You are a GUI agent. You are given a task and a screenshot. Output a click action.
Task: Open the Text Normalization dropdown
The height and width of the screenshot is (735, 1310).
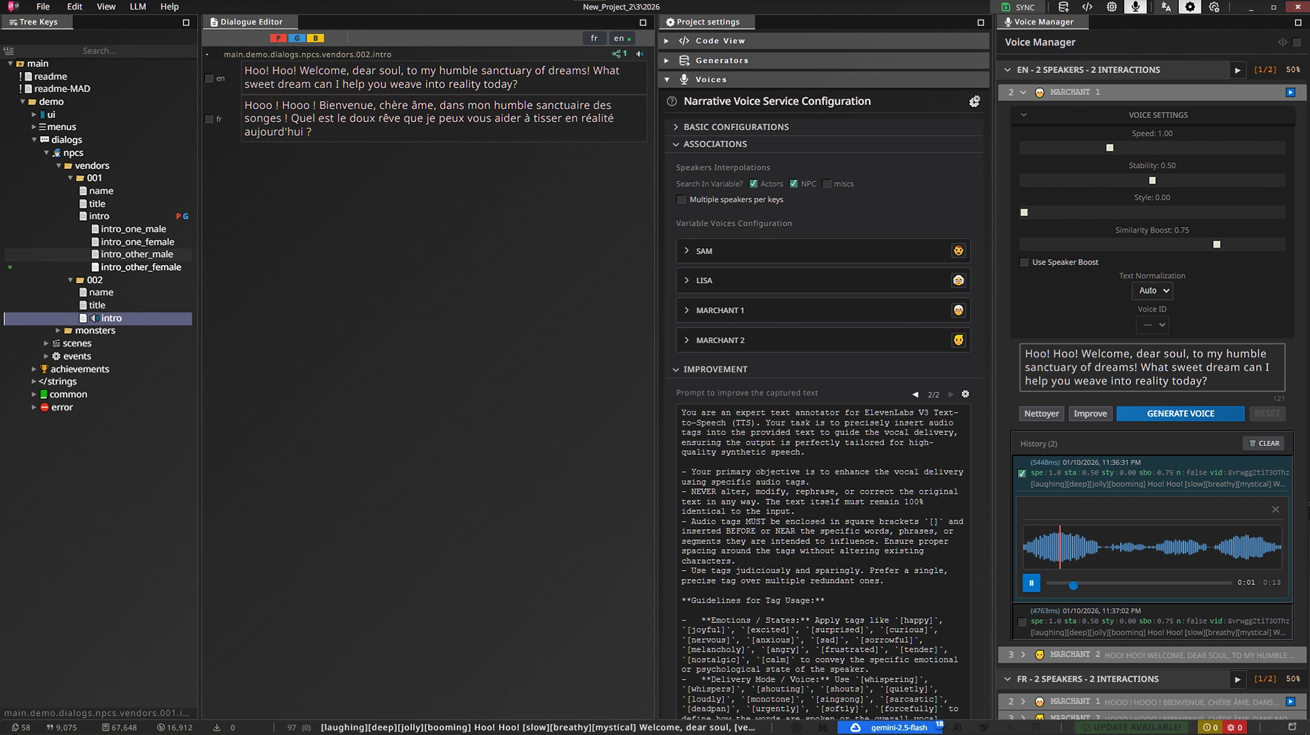[x=1152, y=291]
